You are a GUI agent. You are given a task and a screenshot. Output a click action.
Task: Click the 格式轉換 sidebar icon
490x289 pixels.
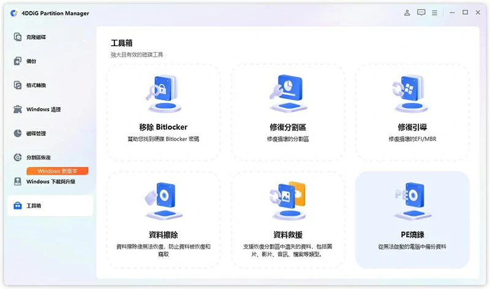coord(18,85)
